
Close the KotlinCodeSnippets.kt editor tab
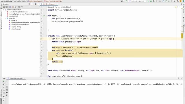pyautogui.click(x=57, y=4)
